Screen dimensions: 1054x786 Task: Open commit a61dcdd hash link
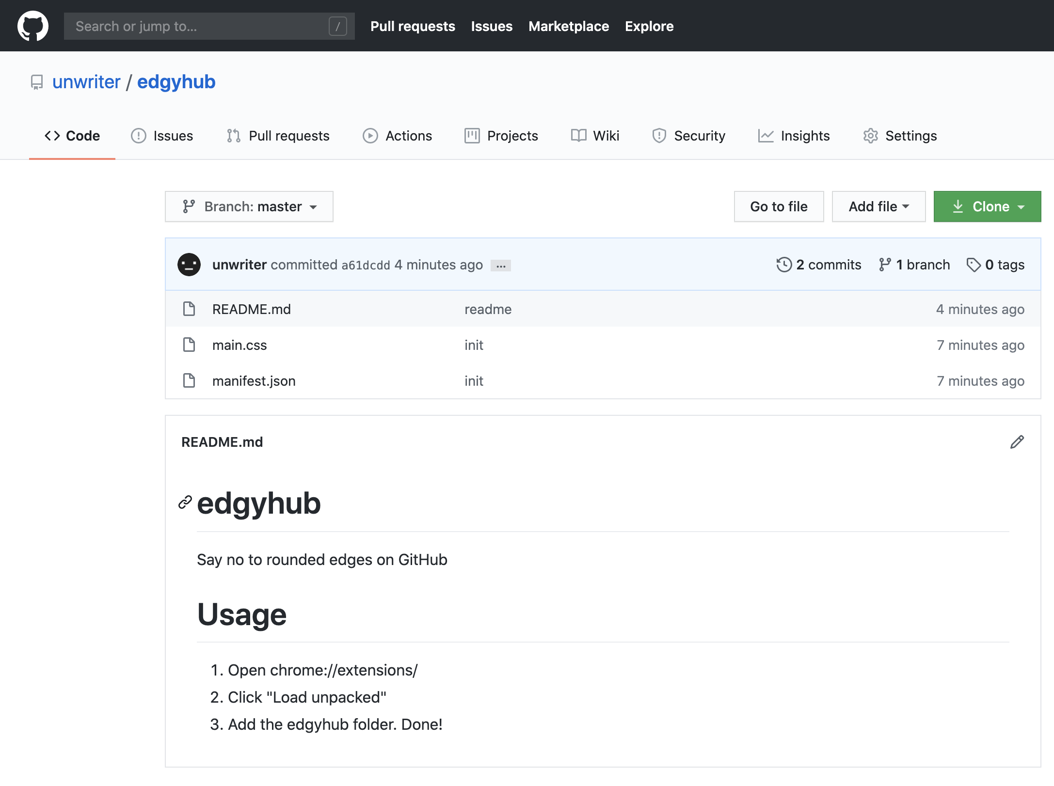366,265
